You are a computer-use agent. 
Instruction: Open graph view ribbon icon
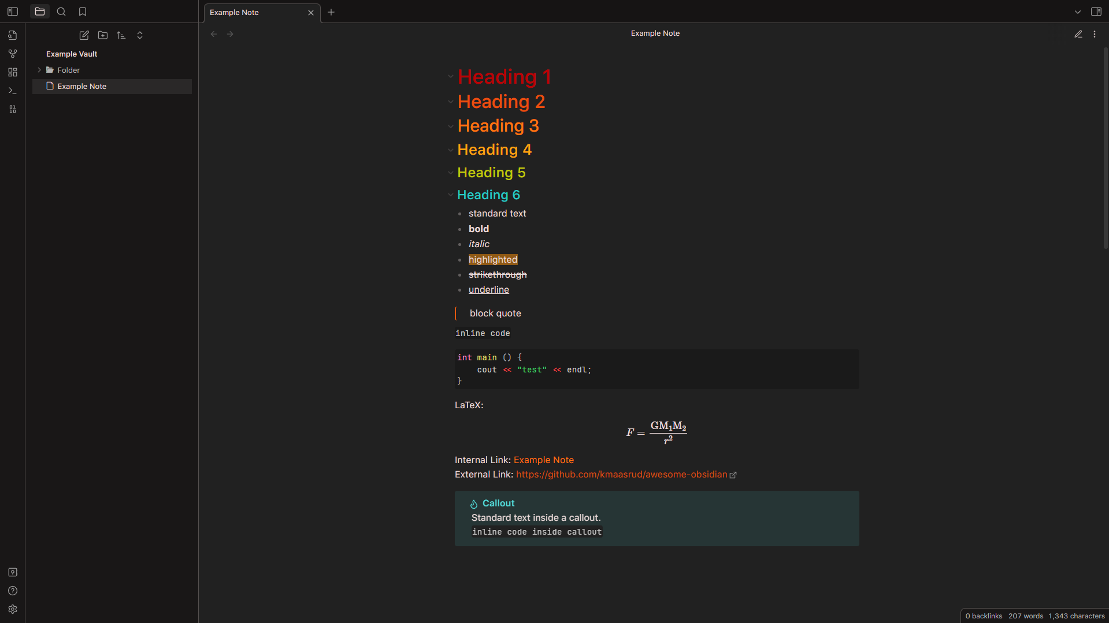13,54
